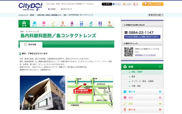The height and width of the screenshot is (114, 182).
Task: Open the 暮らす coffee cup category icon
Action: [x=34, y=24]
